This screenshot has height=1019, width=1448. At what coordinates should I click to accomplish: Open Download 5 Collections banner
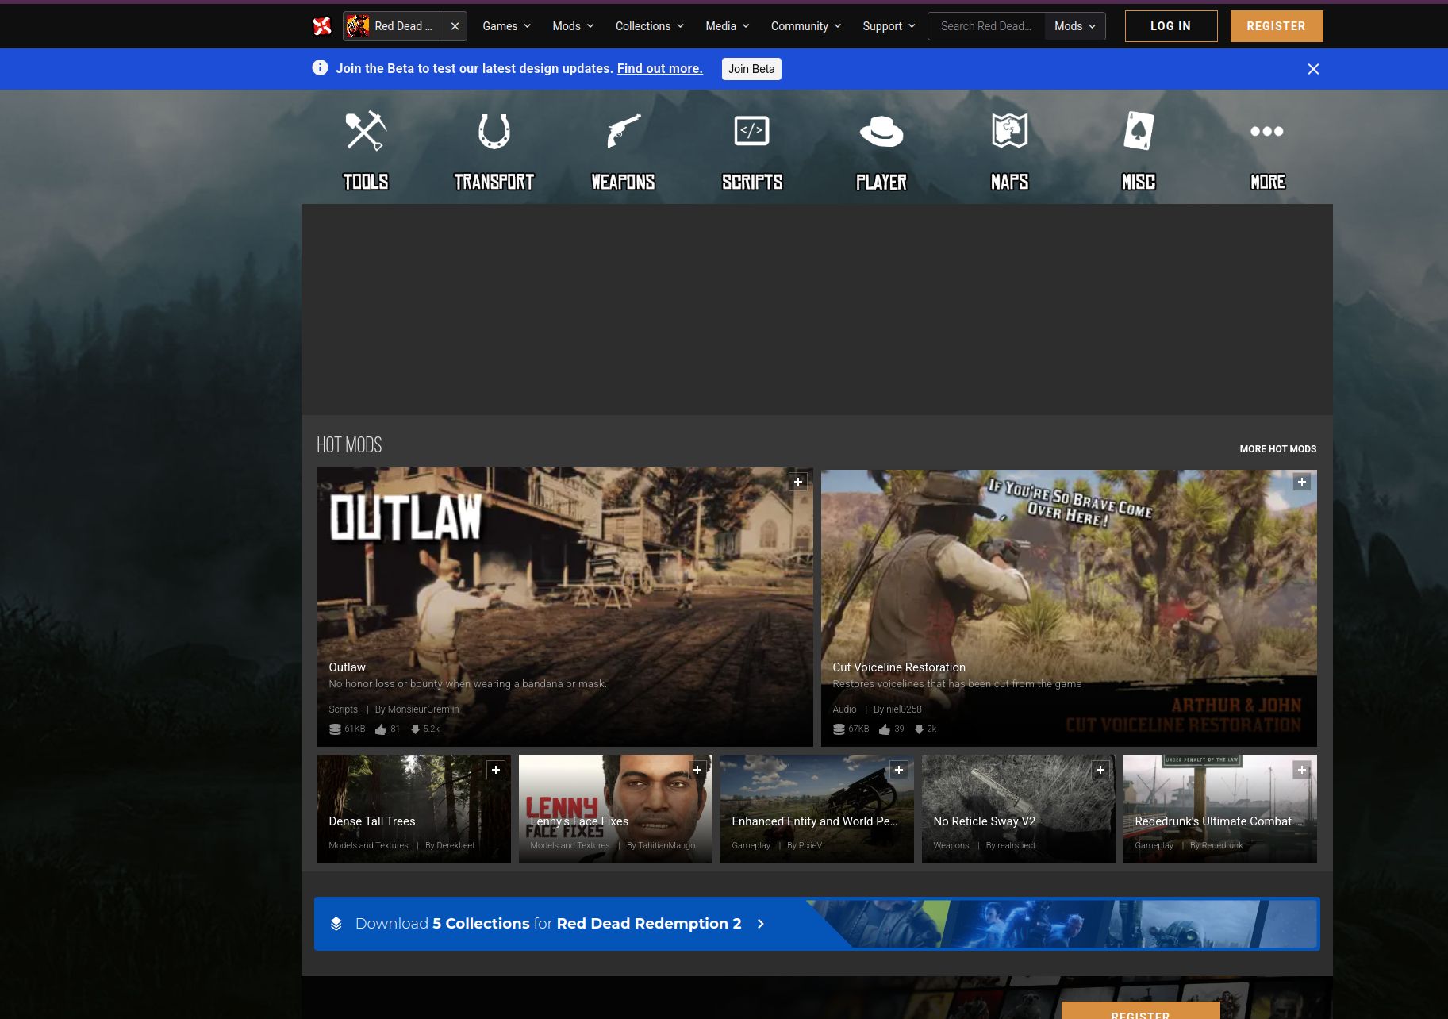(x=816, y=924)
